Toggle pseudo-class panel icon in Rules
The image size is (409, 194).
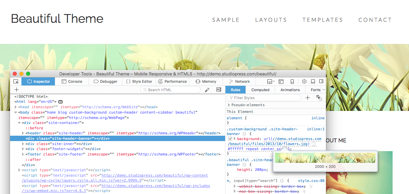(x=319, y=98)
